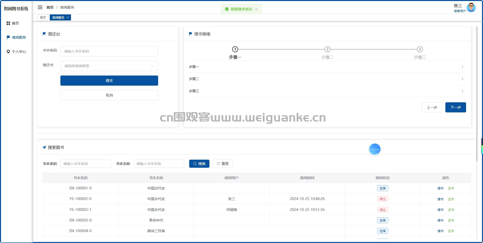Click 借书 for EN-100004-0
Screen dimensions: 483x243
440,231
